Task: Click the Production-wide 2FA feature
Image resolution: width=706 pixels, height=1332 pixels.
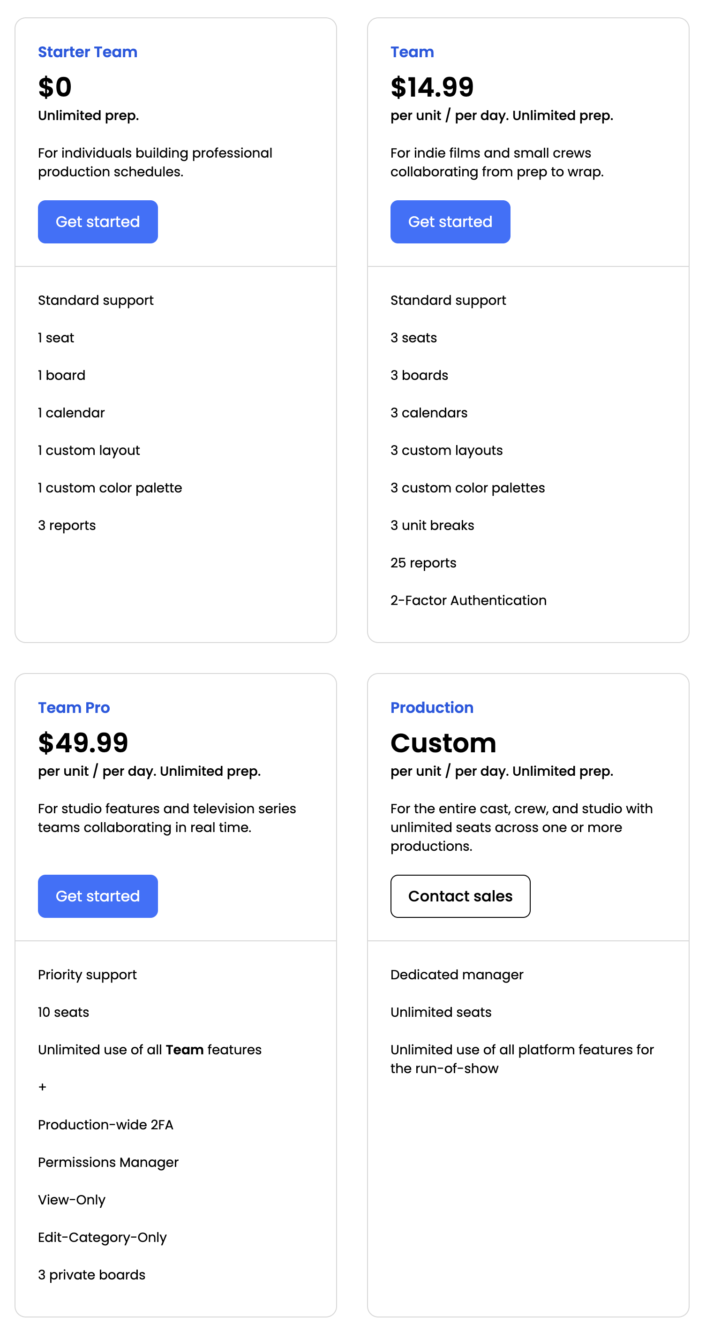Action: pos(105,1125)
